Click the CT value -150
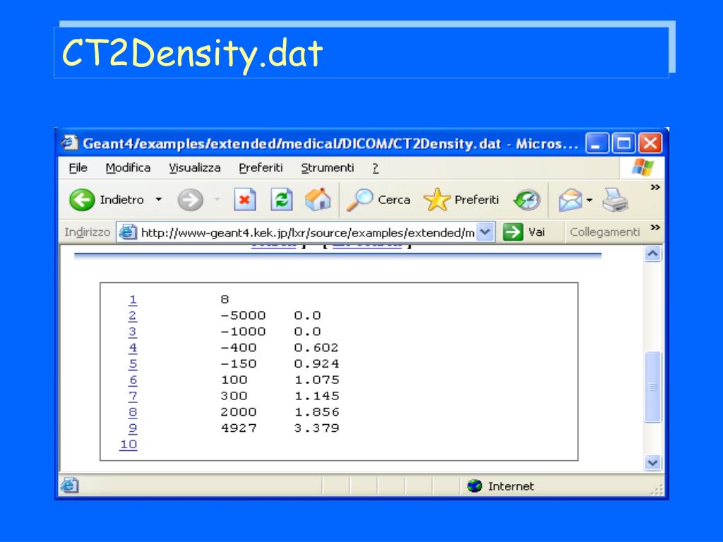 point(239,363)
